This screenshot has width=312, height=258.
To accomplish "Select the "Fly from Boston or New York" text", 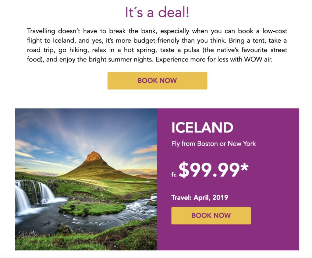I will (x=213, y=143).
